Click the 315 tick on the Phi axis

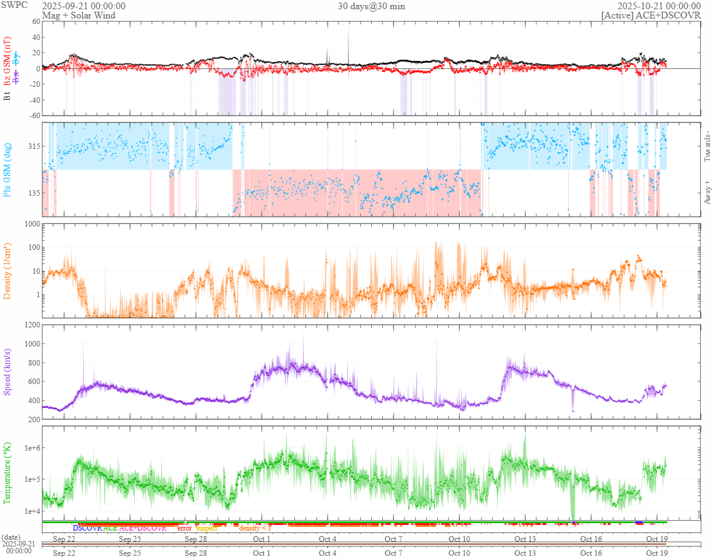(x=34, y=146)
